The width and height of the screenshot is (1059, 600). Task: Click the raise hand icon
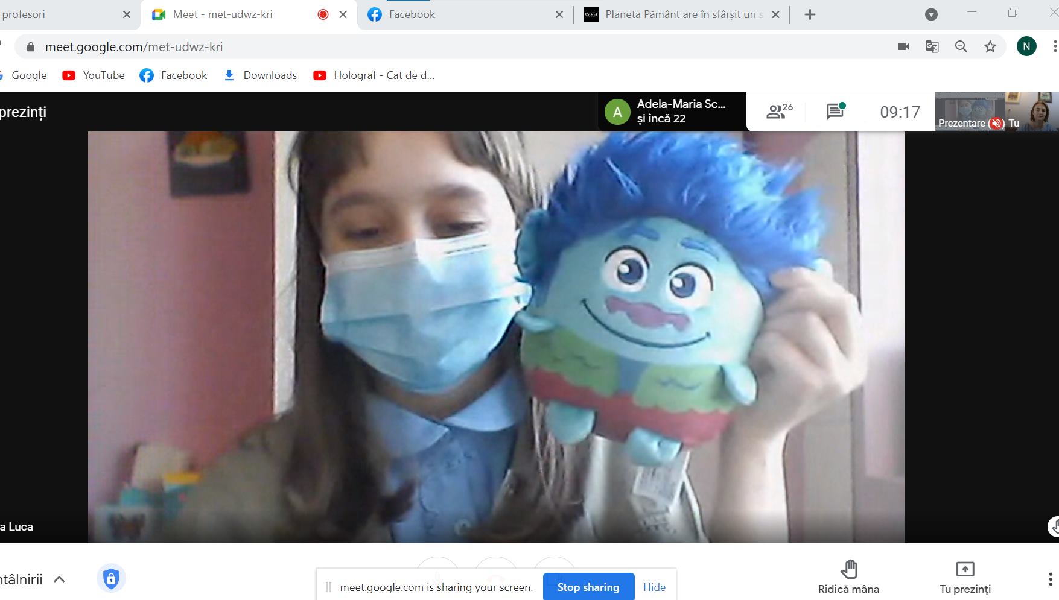tap(848, 569)
